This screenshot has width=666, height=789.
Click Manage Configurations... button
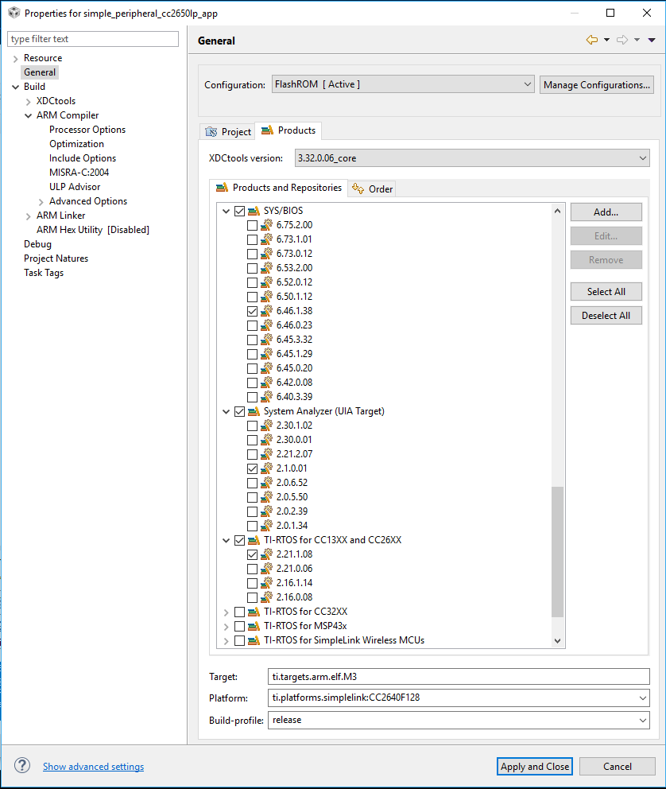tap(597, 84)
